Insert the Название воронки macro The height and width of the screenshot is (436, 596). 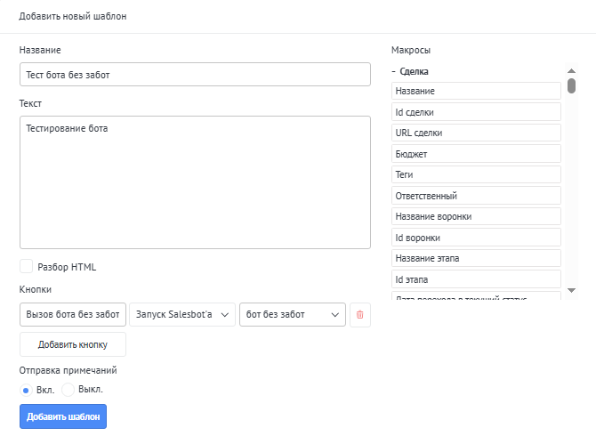tap(476, 216)
